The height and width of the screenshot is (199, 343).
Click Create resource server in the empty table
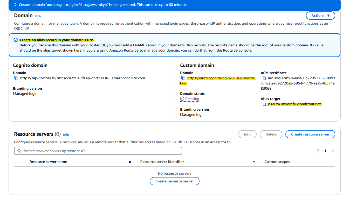174,181
